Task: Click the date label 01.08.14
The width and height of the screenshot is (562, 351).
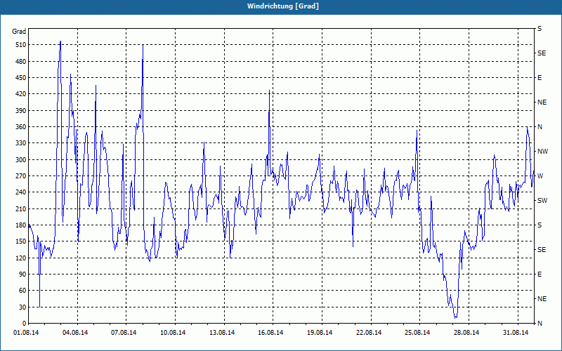Action: pos(26,333)
